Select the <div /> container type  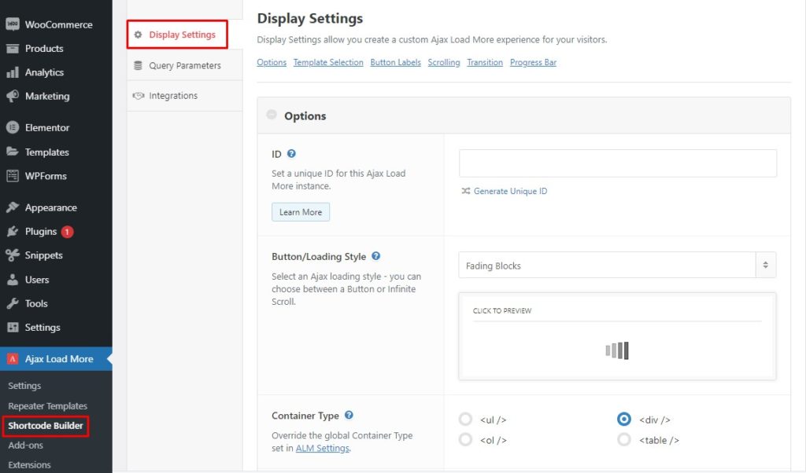click(x=624, y=419)
